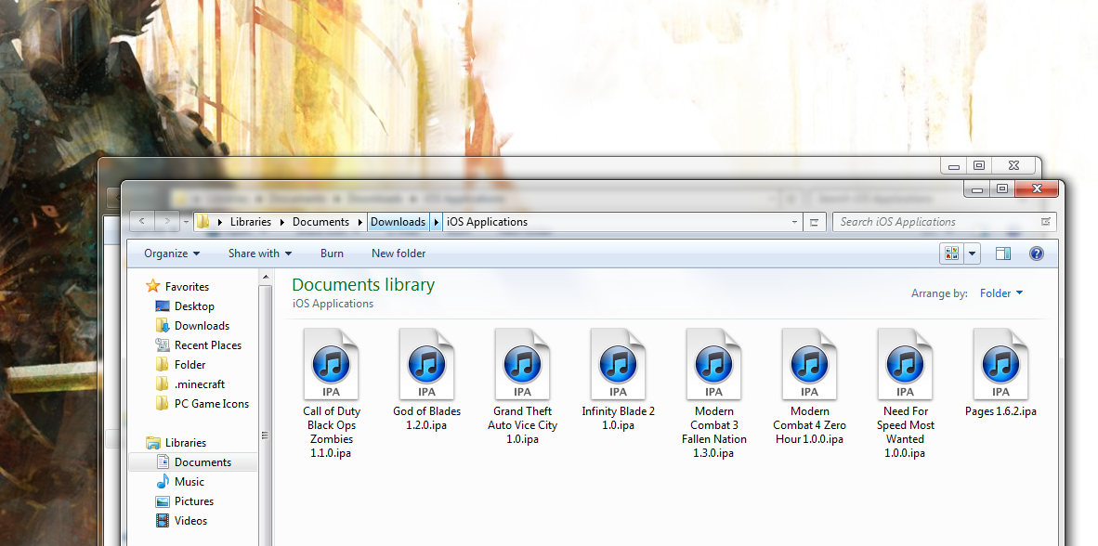The image size is (1098, 546).
Task: Click the Libraries icon in navigation pane
Action: [x=152, y=442]
